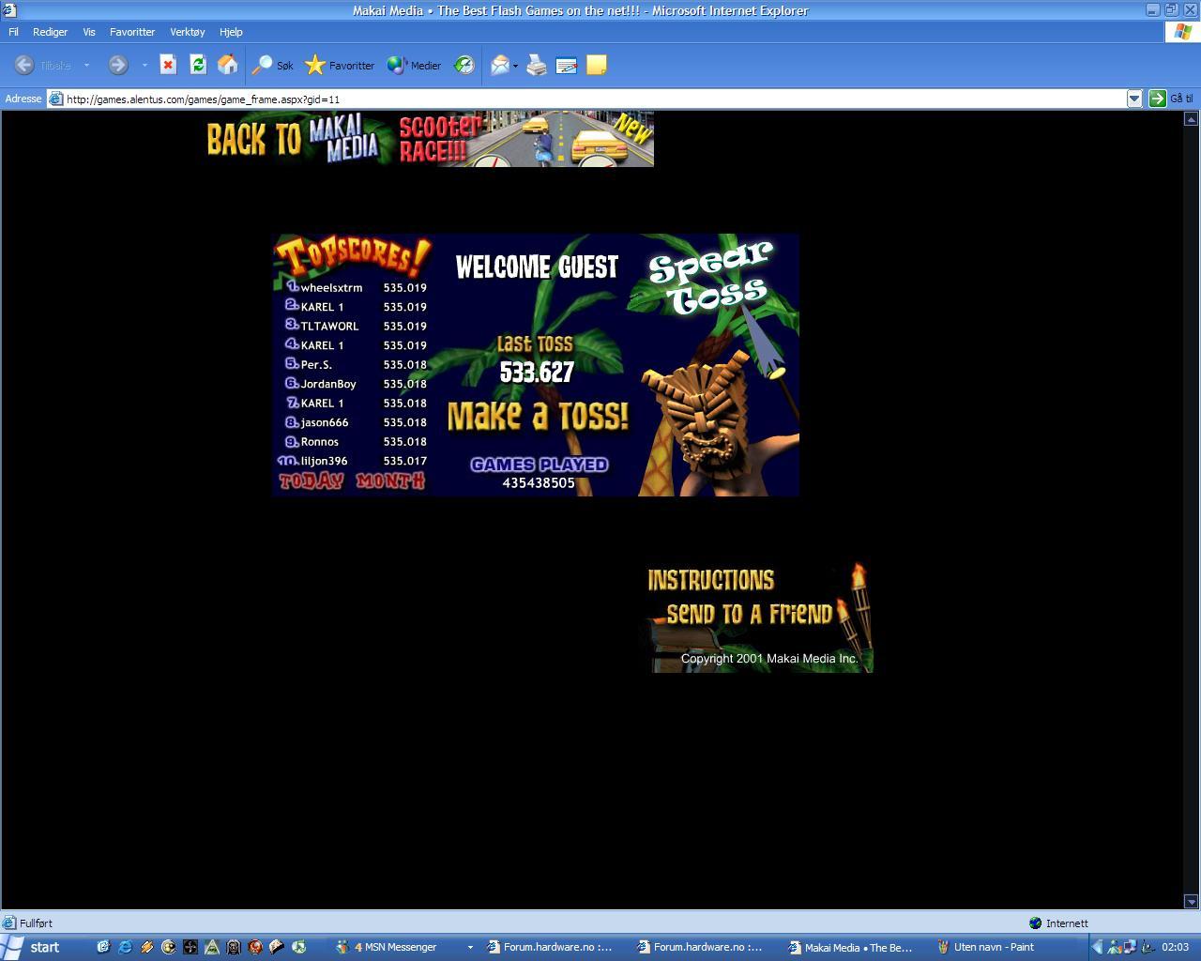The width and height of the screenshot is (1201, 961).
Task: Open the Favoritter menu
Action: pos(132,32)
